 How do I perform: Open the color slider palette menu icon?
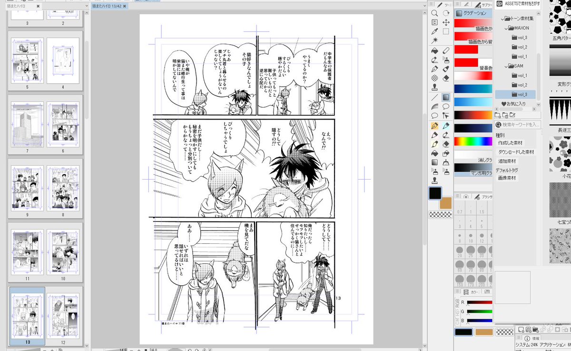coord(458,291)
